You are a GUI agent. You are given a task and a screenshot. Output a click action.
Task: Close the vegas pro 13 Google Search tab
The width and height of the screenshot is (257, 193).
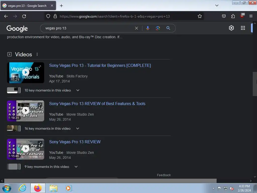[x=52, y=6]
